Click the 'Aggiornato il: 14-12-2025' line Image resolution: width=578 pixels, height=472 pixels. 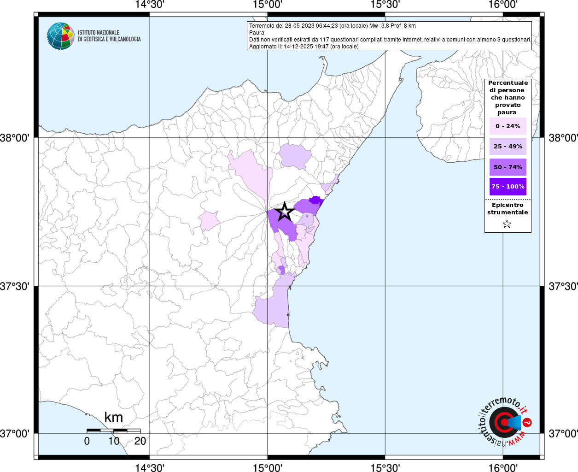pyautogui.click(x=304, y=47)
